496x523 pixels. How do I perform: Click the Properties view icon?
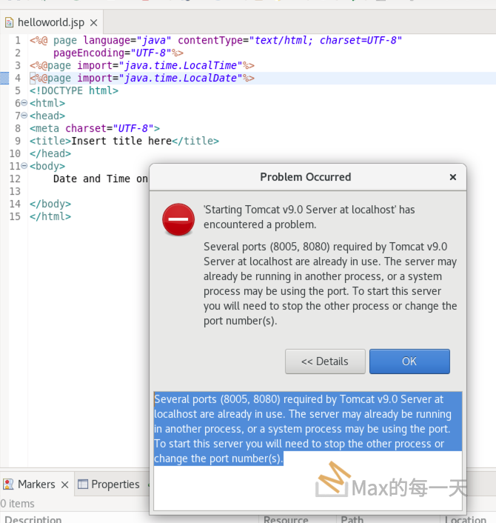tap(84, 484)
